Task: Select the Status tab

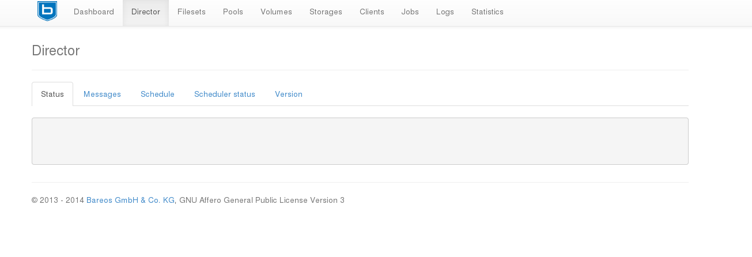Action: (52, 95)
